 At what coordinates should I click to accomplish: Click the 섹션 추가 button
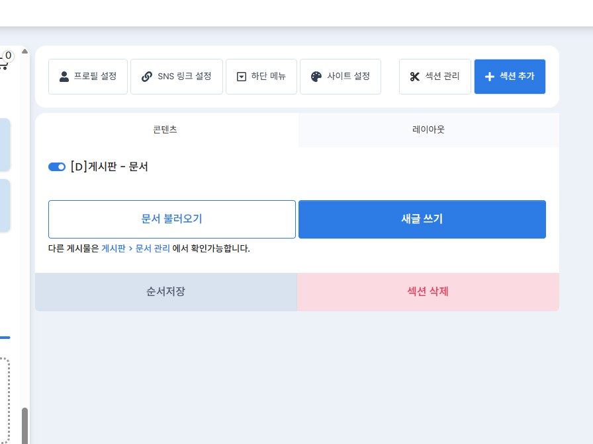click(510, 76)
